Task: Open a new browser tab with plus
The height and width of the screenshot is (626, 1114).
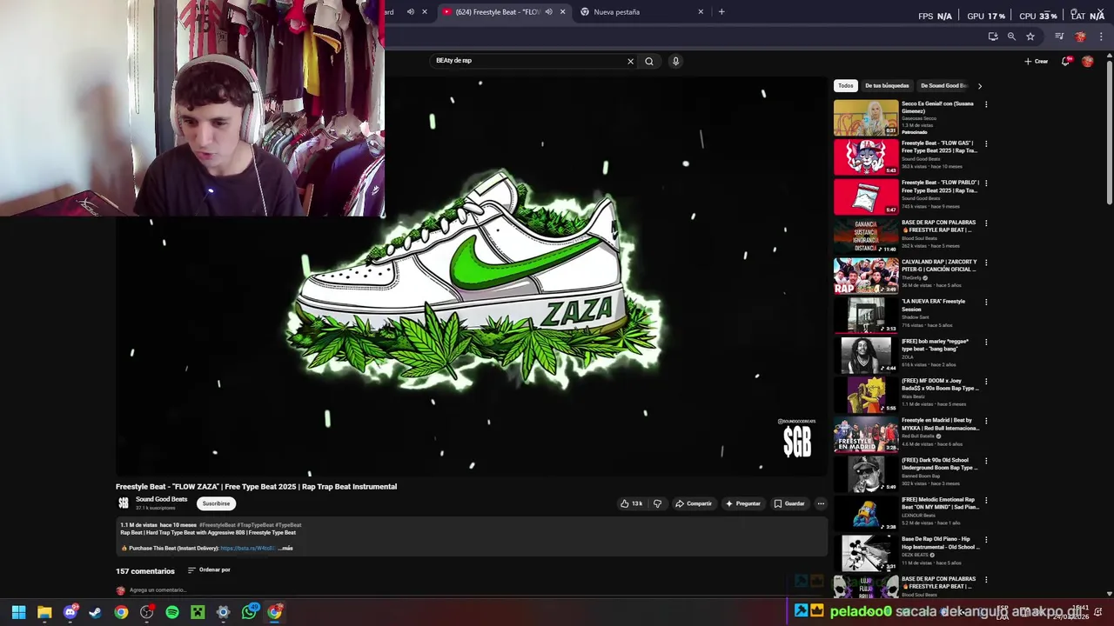Action: (721, 12)
